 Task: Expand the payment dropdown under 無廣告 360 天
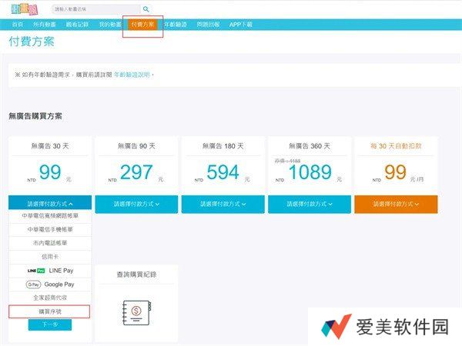[x=310, y=204]
